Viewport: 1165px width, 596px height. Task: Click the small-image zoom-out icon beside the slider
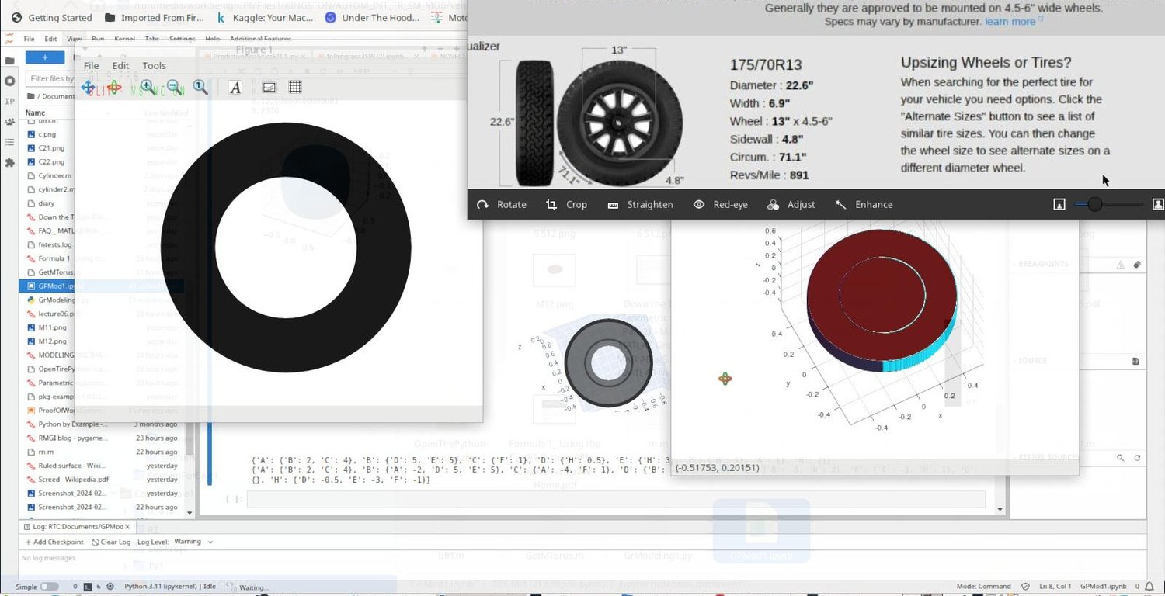point(1059,204)
